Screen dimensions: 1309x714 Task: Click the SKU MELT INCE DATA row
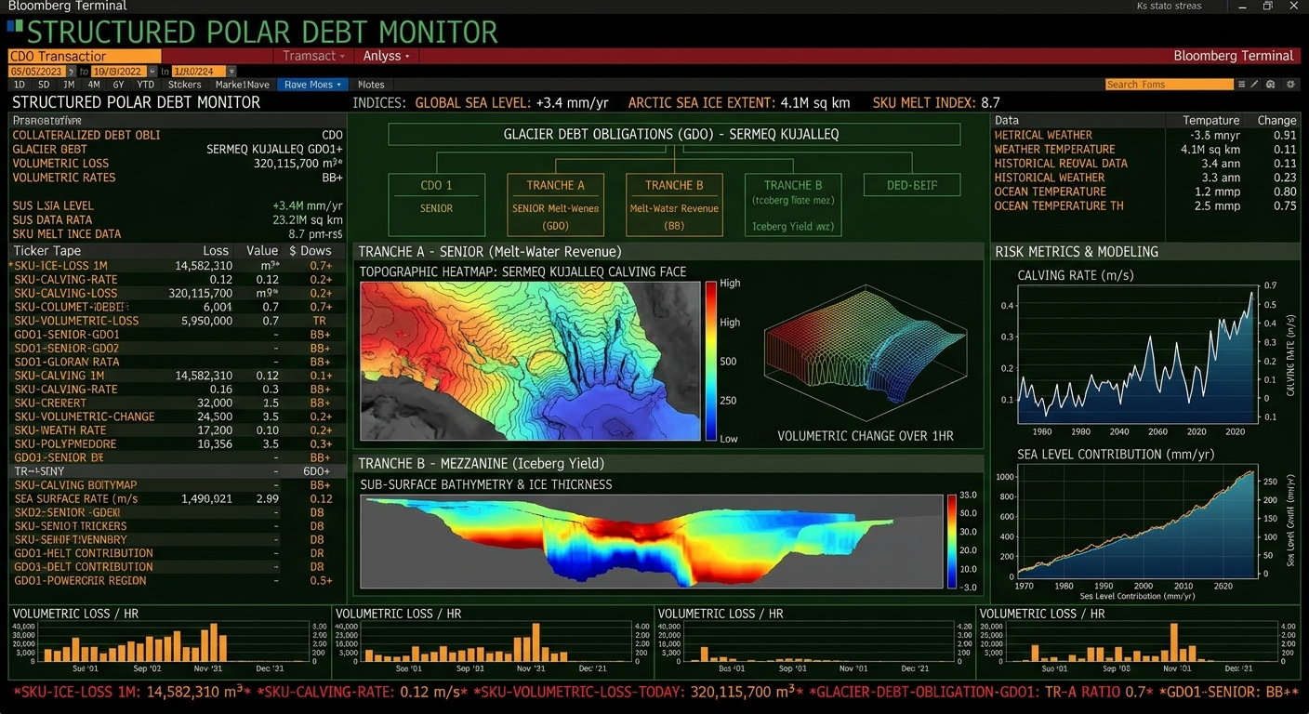pos(178,234)
